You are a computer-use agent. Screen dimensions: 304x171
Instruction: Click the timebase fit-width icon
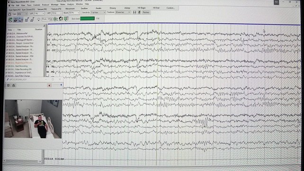(134, 12)
